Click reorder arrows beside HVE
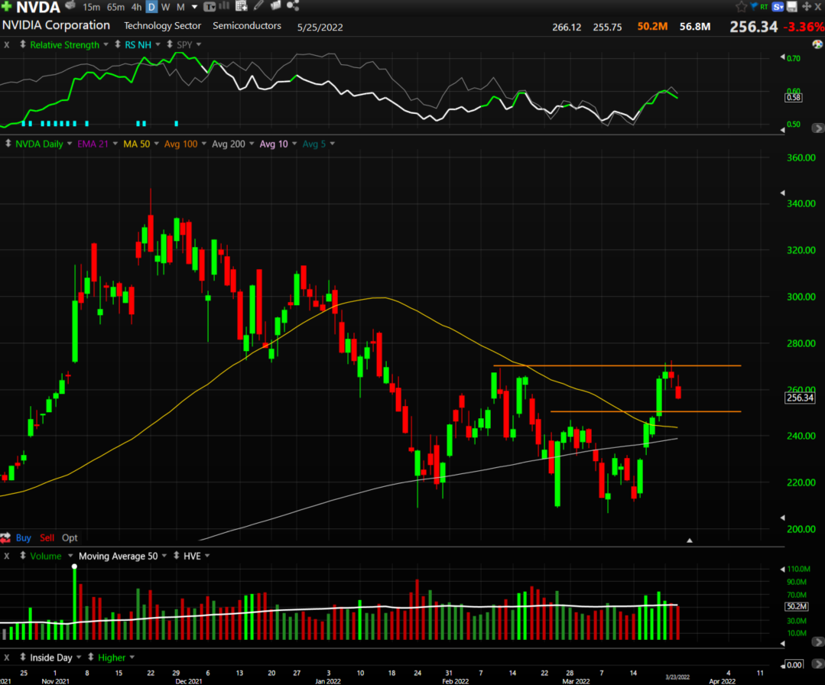 tap(177, 556)
